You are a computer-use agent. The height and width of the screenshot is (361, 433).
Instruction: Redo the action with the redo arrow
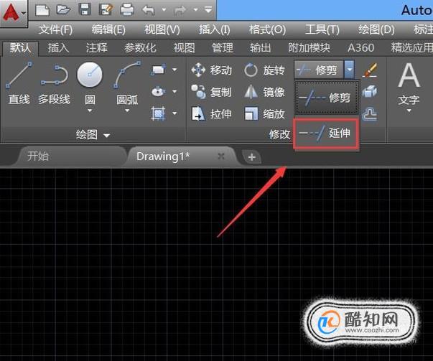pos(180,11)
